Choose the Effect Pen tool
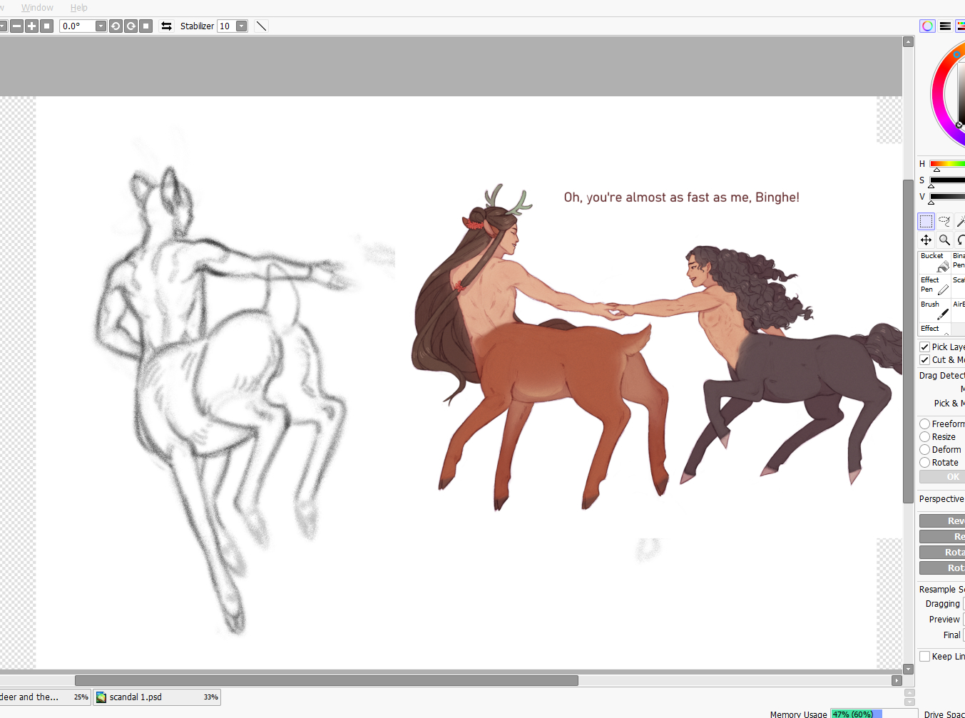The width and height of the screenshot is (965, 718). [934, 285]
